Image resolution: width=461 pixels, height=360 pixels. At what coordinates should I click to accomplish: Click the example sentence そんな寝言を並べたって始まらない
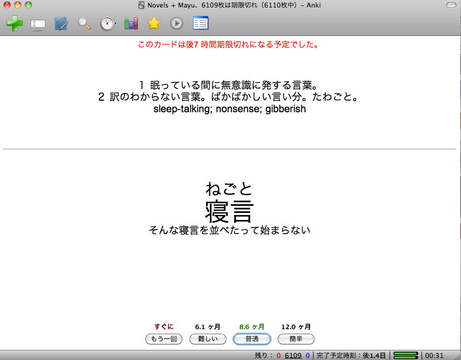point(229,231)
